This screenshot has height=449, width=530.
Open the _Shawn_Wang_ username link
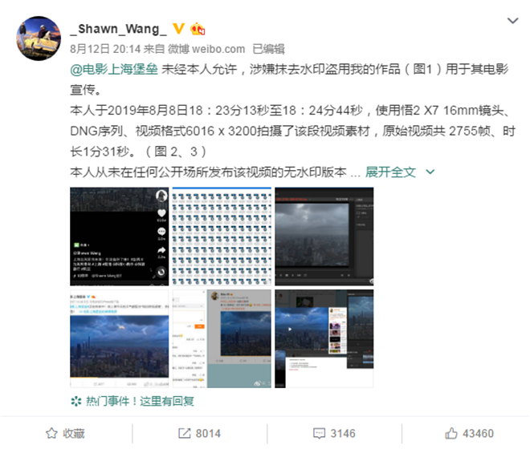[x=118, y=29]
